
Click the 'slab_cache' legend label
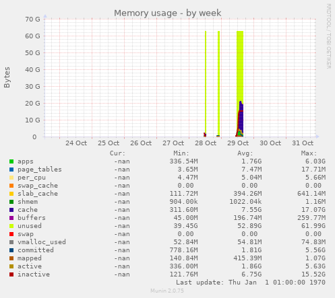38,194
